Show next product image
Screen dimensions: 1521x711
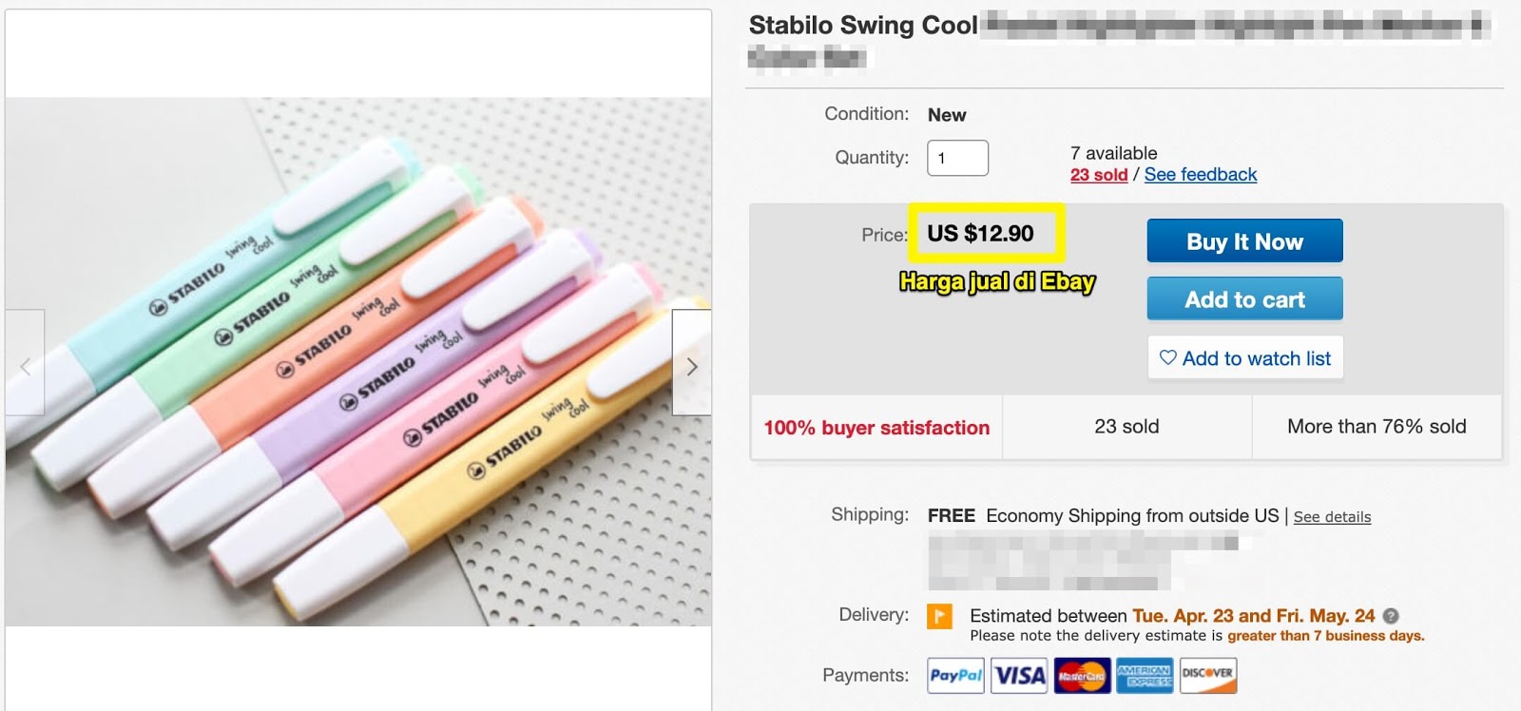tap(691, 367)
